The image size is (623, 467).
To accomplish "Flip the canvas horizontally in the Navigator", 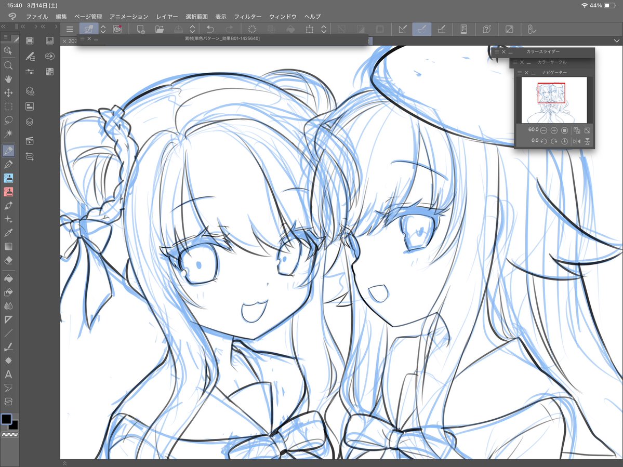I will pos(577,141).
